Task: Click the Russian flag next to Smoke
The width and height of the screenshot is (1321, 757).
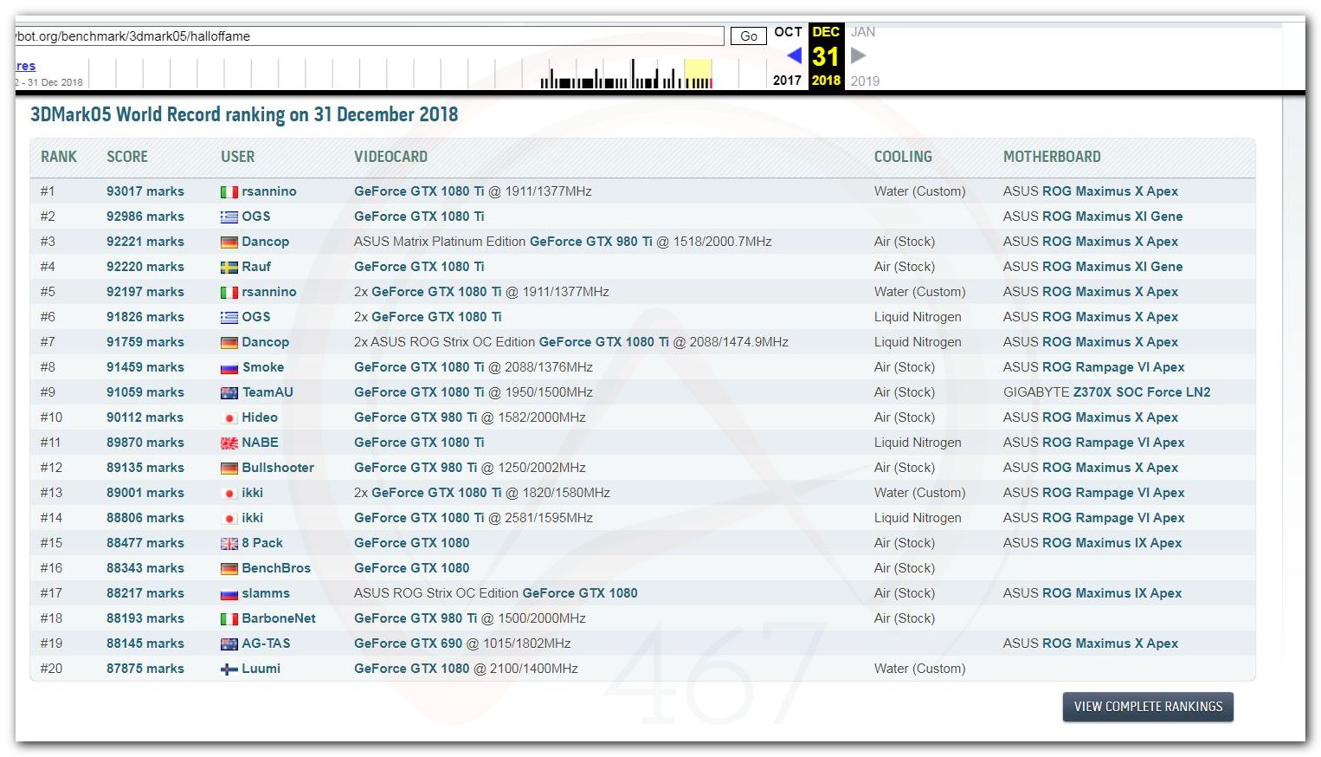Action: (x=229, y=368)
